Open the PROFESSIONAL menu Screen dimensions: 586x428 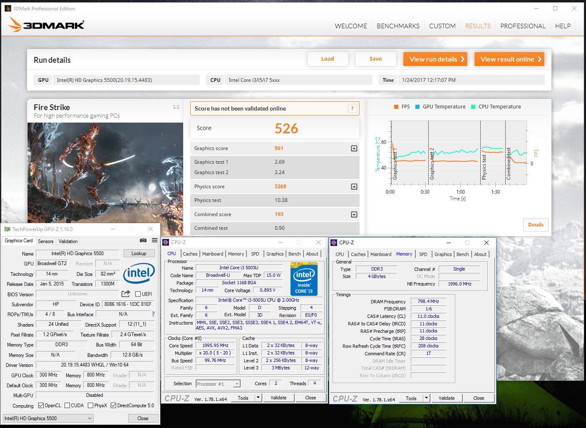coord(523,26)
